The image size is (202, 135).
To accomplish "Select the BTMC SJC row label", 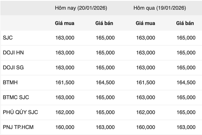I will coord(16,97).
